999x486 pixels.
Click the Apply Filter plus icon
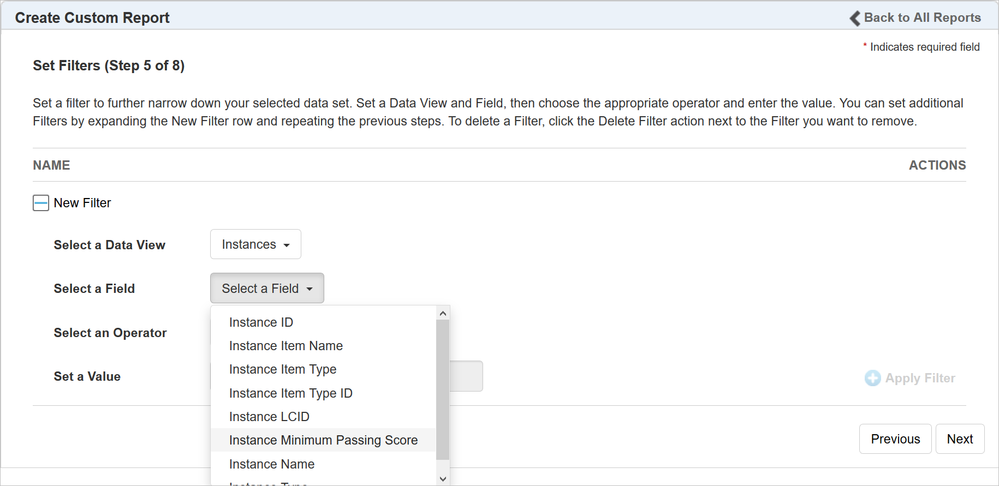pos(872,378)
